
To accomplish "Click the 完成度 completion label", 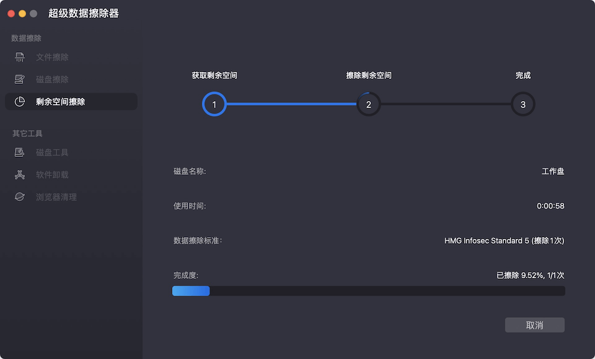I will pos(184,275).
